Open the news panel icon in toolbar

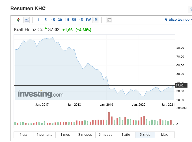click(109, 20)
